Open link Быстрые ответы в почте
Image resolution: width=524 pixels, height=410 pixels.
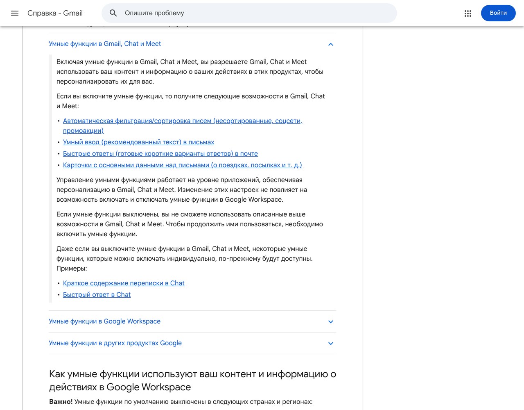tap(160, 154)
